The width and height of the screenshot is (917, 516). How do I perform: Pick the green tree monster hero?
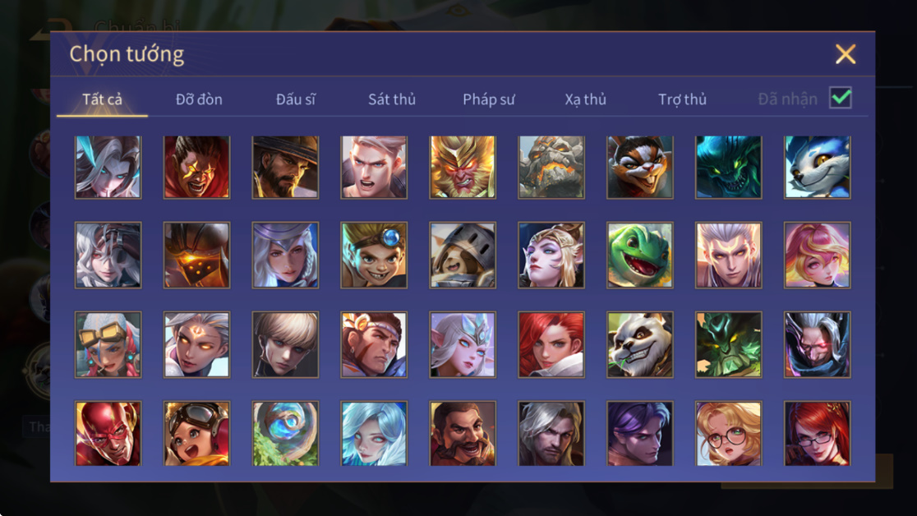tap(728, 344)
